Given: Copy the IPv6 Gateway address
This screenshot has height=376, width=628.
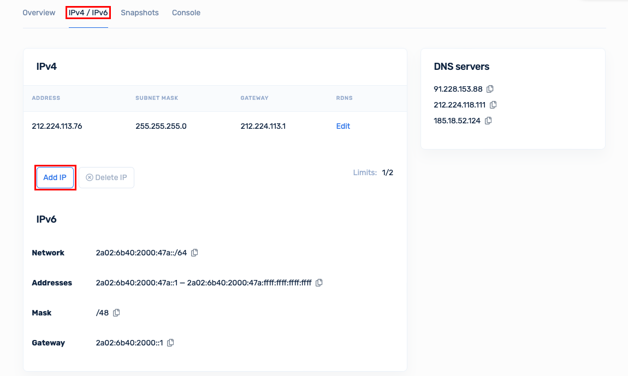Looking at the screenshot, I should [170, 343].
